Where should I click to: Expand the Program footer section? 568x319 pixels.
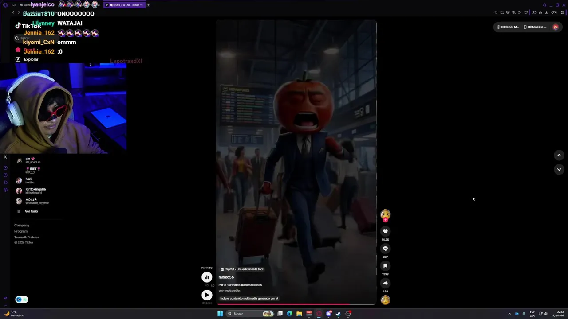click(x=21, y=231)
